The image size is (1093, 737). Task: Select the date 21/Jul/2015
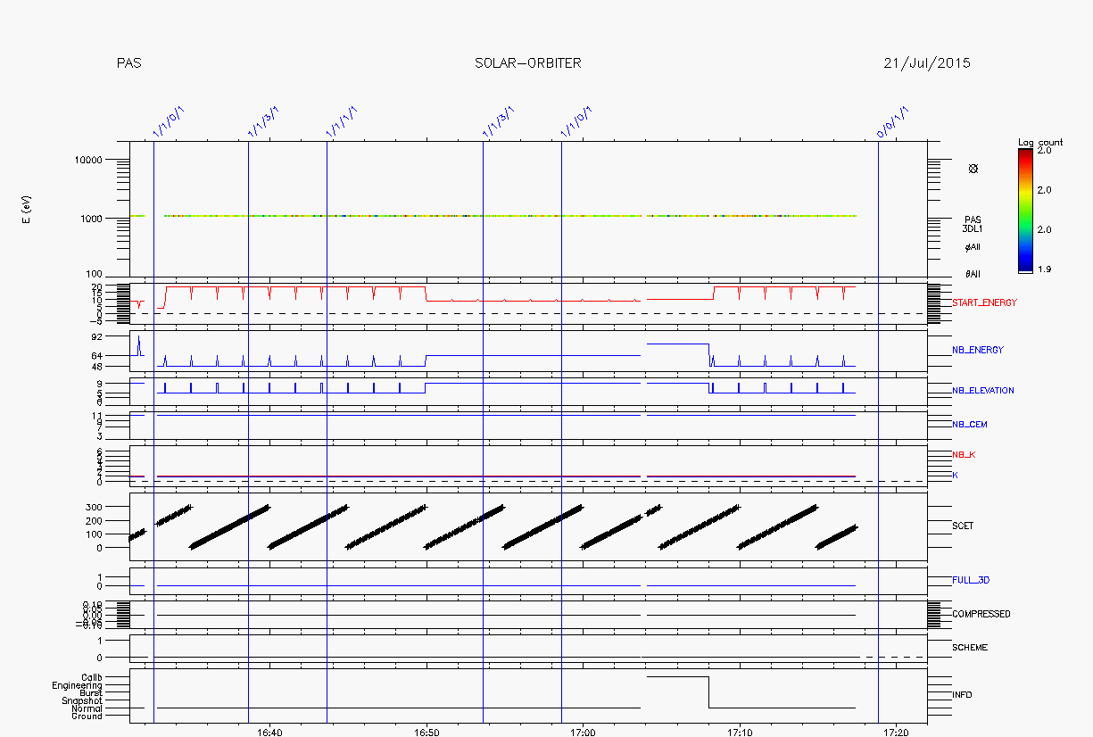click(x=927, y=63)
